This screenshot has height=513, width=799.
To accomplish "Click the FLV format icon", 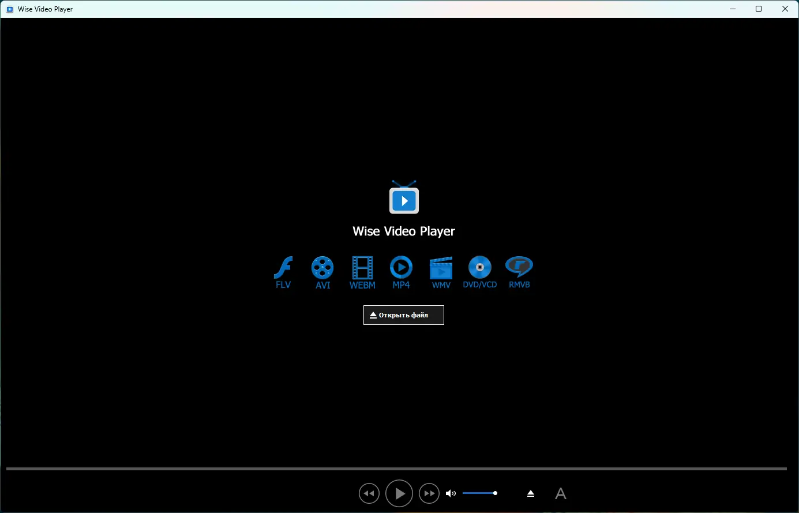I will click(283, 272).
